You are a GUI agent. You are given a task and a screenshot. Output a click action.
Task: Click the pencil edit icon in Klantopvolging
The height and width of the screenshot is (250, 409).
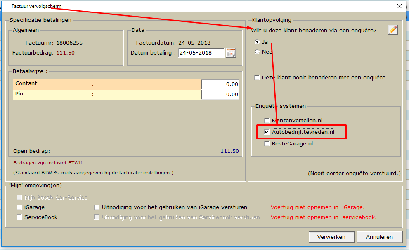click(x=392, y=30)
